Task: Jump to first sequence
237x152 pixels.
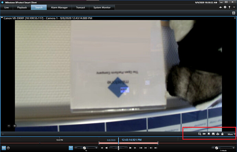Action: click(141, 148)
